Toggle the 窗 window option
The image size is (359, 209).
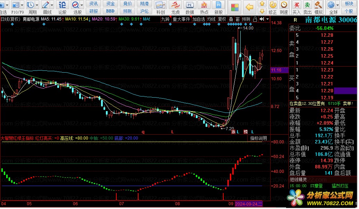click(237, 19)
